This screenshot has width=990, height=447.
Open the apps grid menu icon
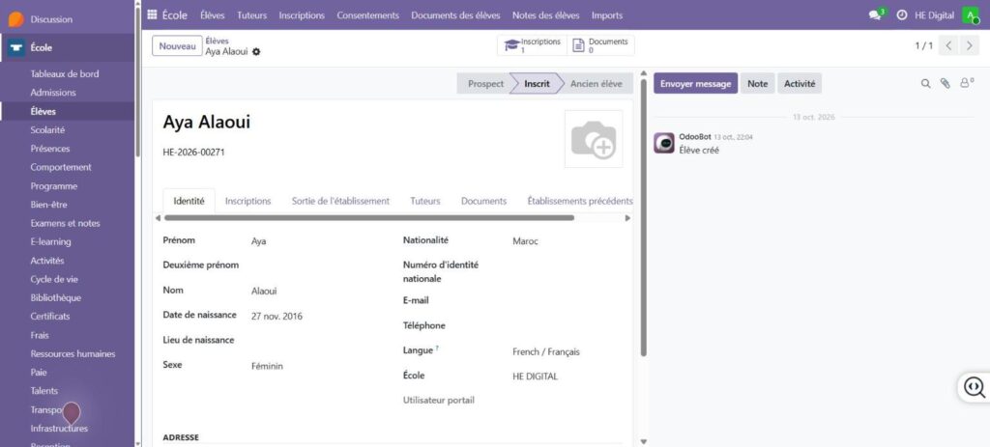[152, 15]
